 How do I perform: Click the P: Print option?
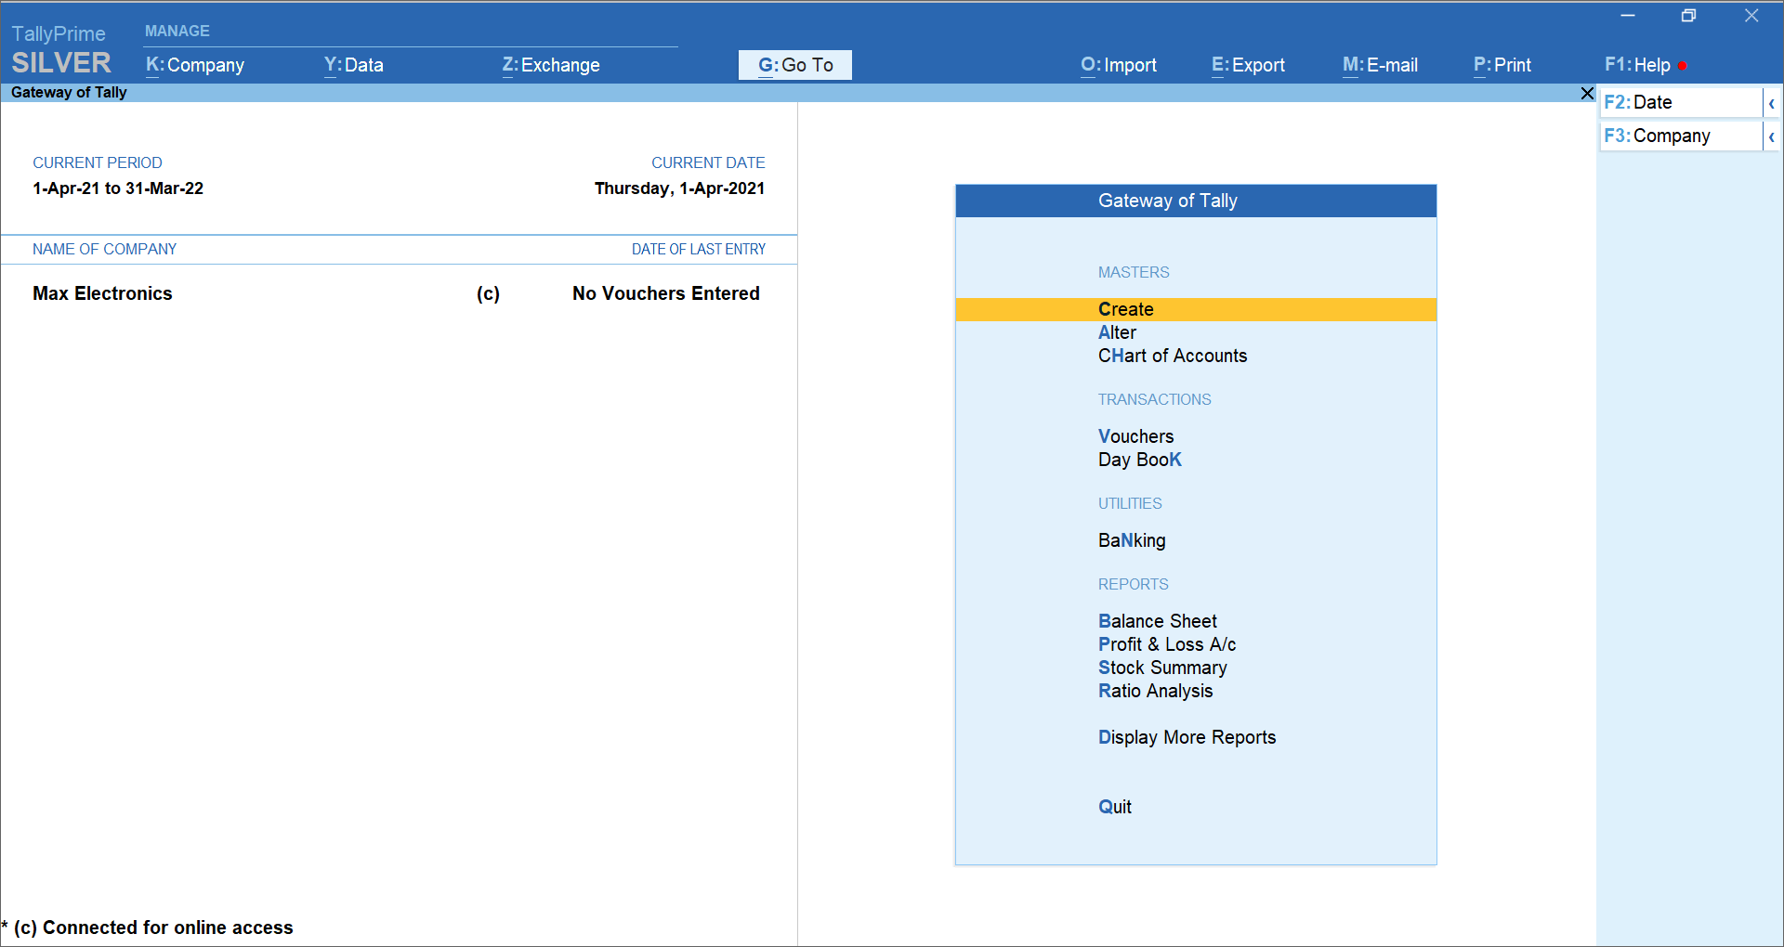click(x=1502, y=65)
